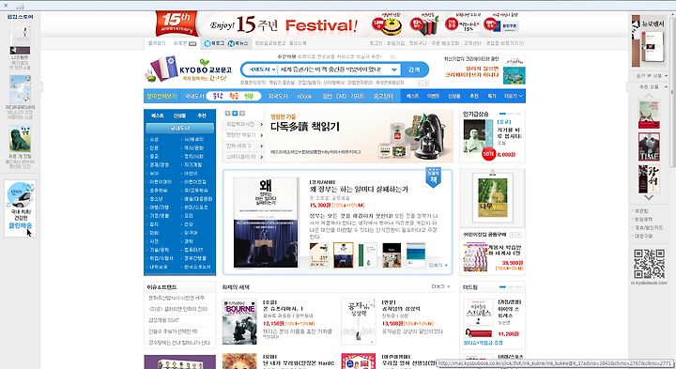Click the 클린배송 delivery car banner
Screen dimensions: 676x369
click(x=21, y=208)
